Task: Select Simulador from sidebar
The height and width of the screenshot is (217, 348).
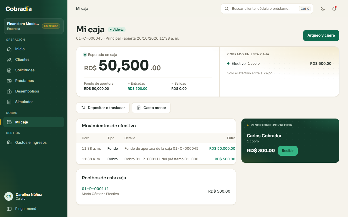Action: click(34, 102)
